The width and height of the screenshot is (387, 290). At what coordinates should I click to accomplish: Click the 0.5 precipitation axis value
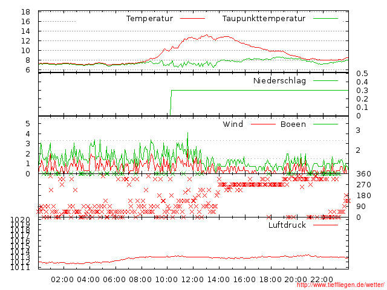362,74
